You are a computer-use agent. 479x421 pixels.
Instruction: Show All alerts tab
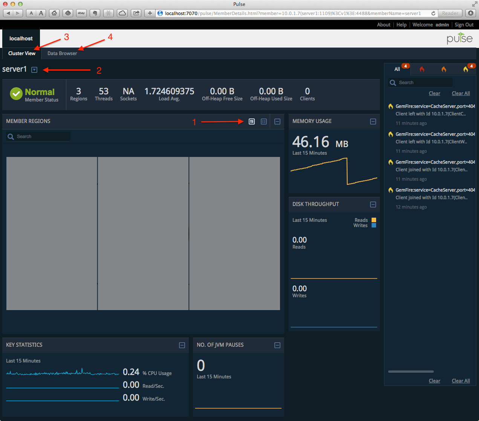397,69
